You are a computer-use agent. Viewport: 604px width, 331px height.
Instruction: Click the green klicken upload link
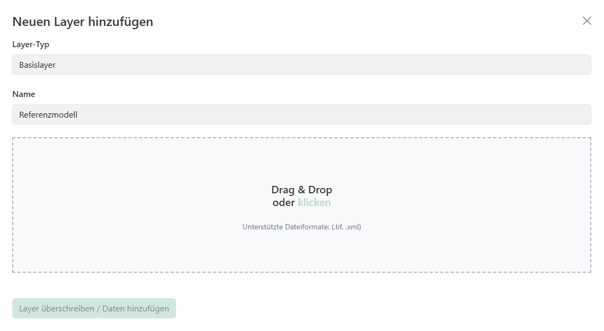pyautogui.click(x=314, y=203)
